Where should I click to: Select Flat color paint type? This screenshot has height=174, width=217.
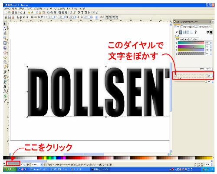coord(181,32)
